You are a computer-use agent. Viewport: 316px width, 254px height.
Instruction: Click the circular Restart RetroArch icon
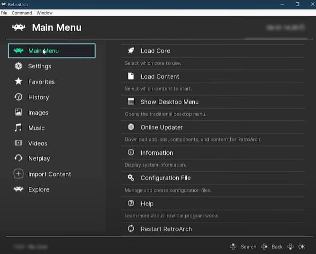pos(131,229)
